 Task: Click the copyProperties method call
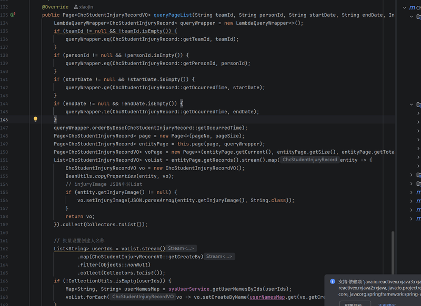(x=115, y=176)
